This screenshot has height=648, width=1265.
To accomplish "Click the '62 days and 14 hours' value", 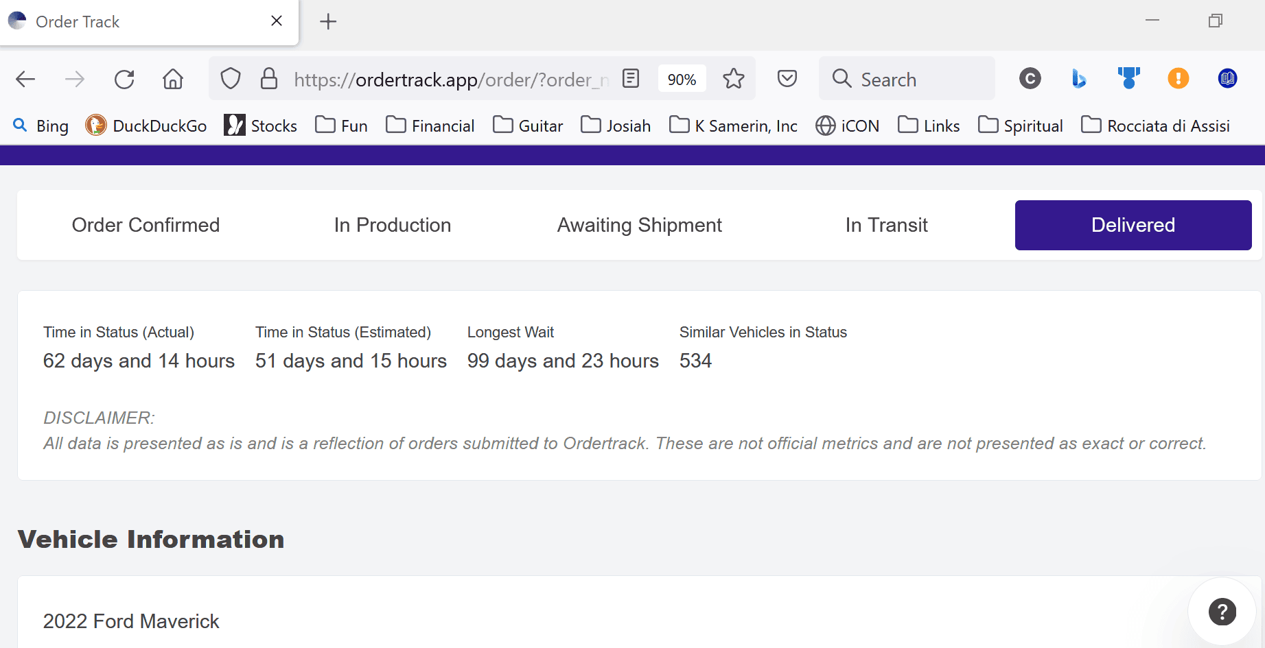I will point(139,361).
